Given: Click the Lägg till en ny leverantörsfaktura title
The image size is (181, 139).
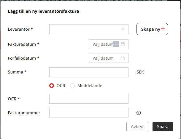Looking at the screenshot, I should click(43, 11).
